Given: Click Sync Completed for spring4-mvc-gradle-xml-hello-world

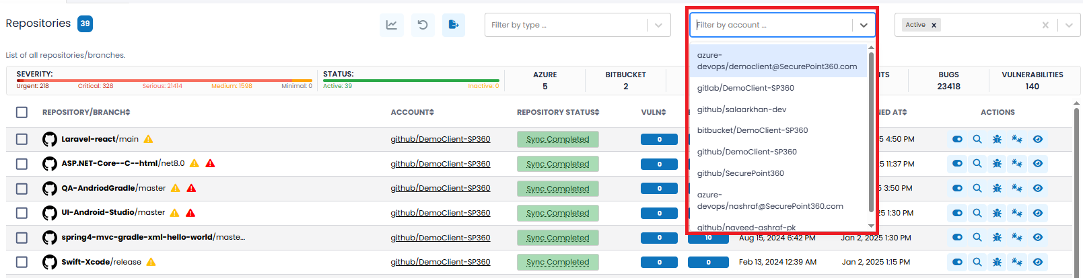Looking at the screenshot, I should [x=558, y=238].
